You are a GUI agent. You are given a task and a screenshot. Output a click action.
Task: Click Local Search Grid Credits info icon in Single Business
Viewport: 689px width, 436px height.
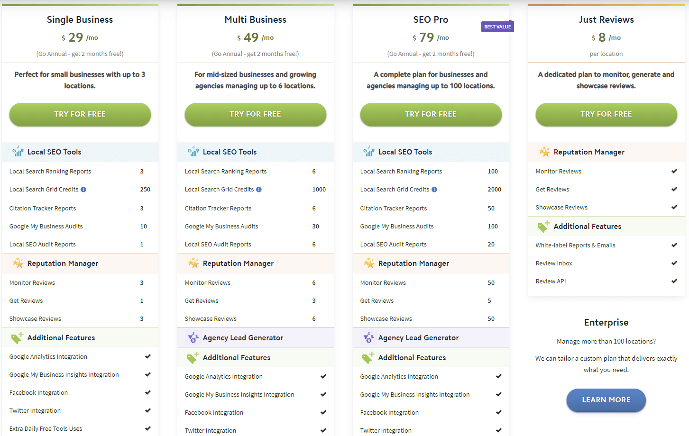83,190
